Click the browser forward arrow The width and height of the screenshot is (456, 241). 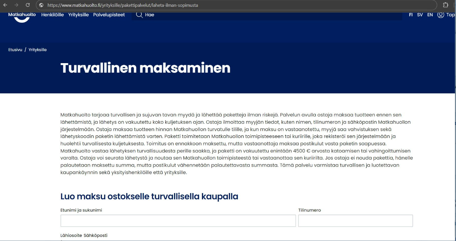(x=16, y=5)
